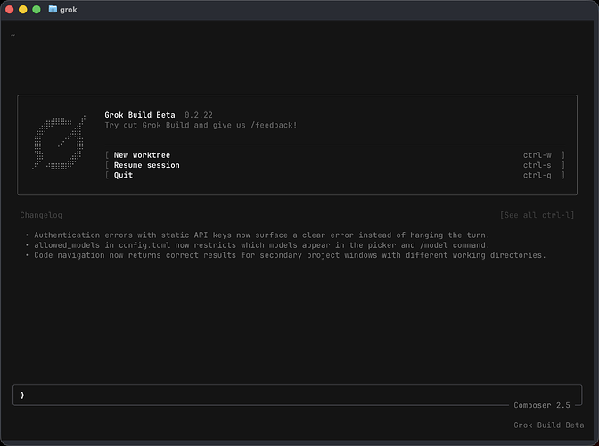Screen dimensions: 599x446
Task: Click the ctrl-w shortcut label
Action: coord(537,155)
